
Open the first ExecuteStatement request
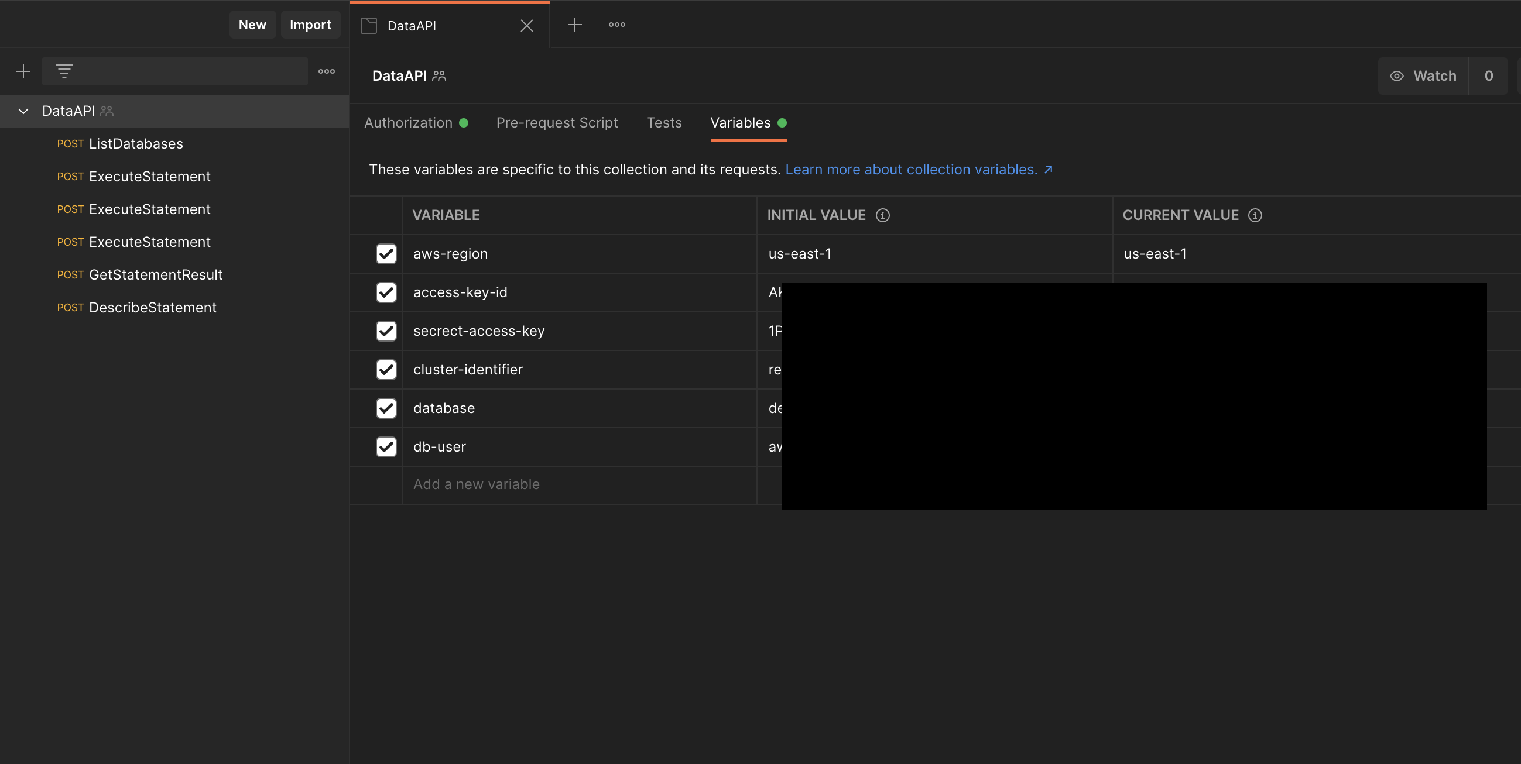coord(175,177)
